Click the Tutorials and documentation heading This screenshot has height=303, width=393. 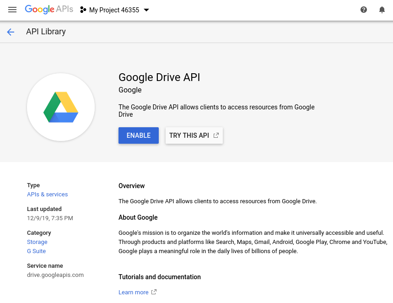[x=160, y=277]
